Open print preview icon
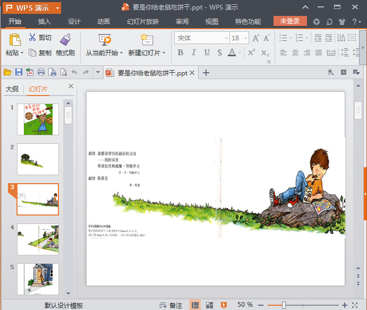The image size is (367, 310). coord(64,72)
